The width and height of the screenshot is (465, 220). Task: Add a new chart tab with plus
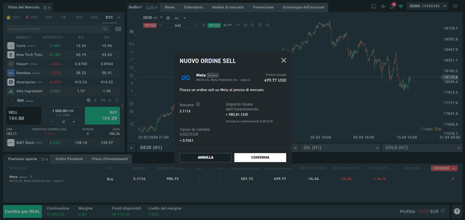[132, 148]
